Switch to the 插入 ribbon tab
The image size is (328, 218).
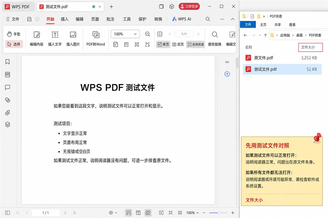65,19
